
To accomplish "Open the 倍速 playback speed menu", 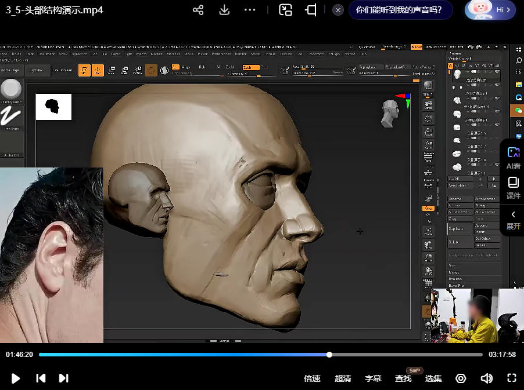I will [312, 378].
